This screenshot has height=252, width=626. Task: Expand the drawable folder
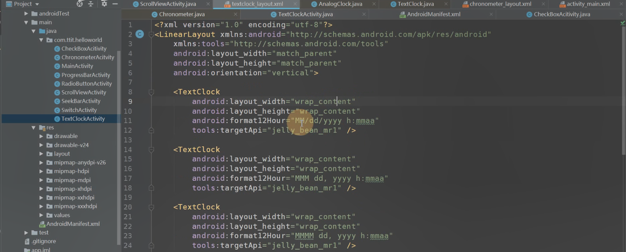pyautogui.click(x=41, y=136)
